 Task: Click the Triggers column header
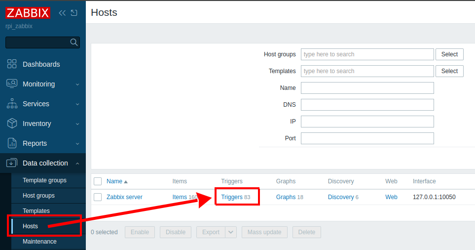232,181
